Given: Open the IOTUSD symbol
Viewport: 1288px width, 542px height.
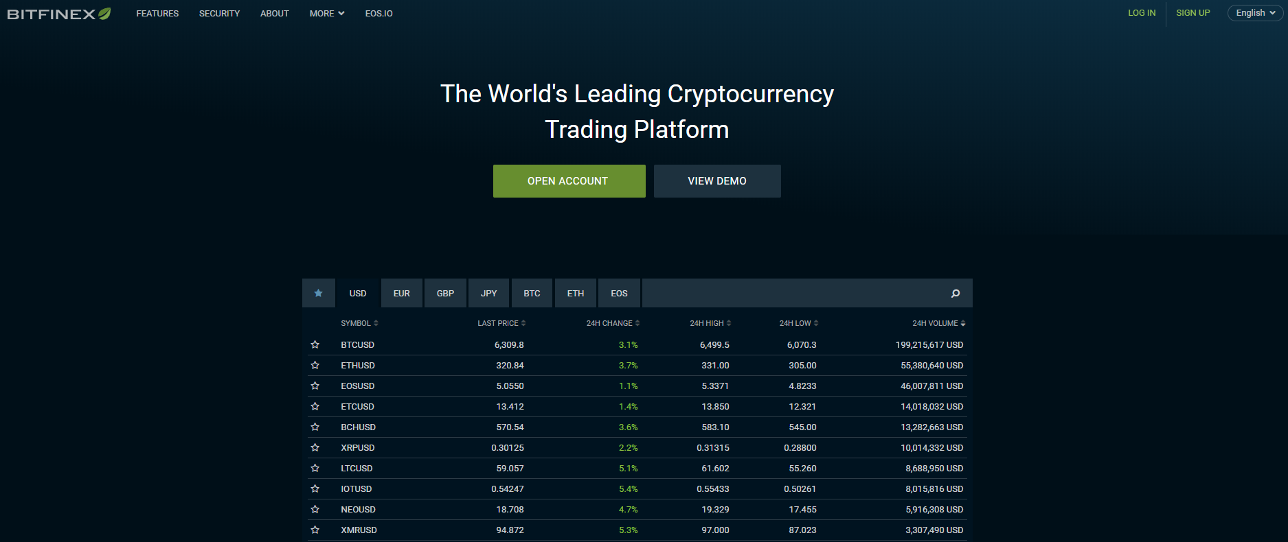Looking at the screenshot, I should [x=357, y=489].
